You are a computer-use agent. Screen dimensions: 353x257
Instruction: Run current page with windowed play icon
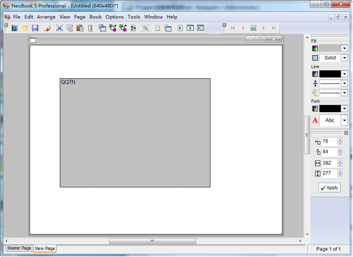coord(190,28)
